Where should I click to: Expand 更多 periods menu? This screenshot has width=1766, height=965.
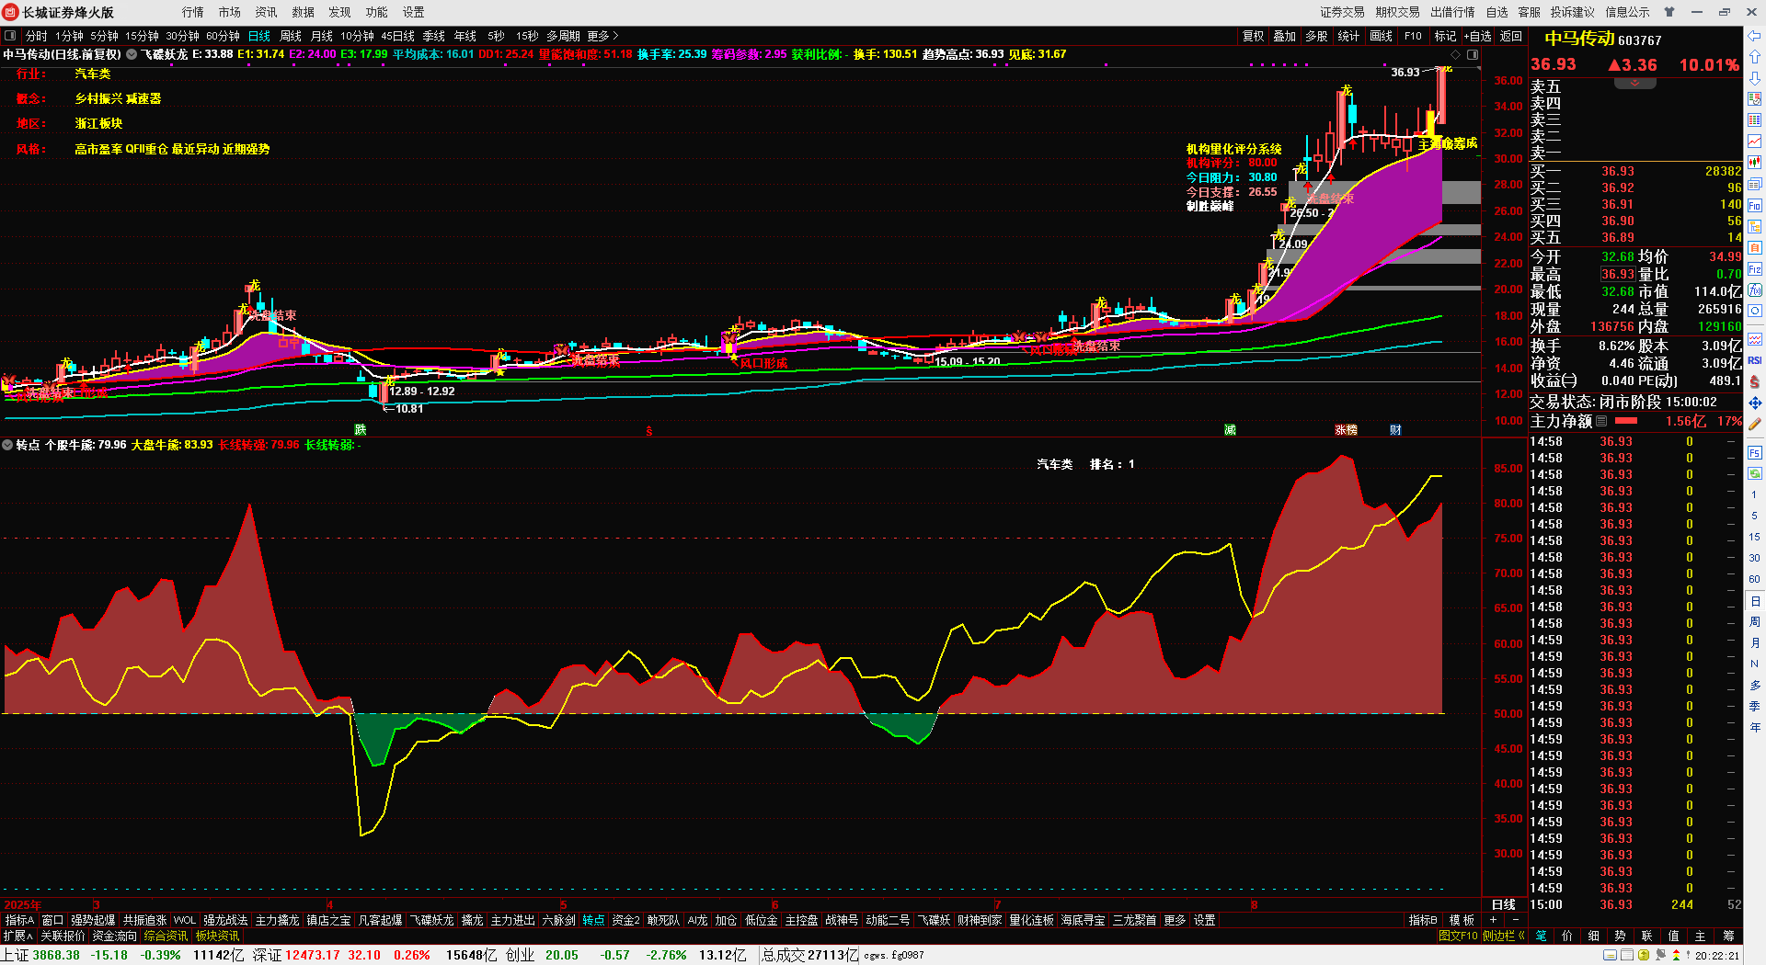point(602,36)
